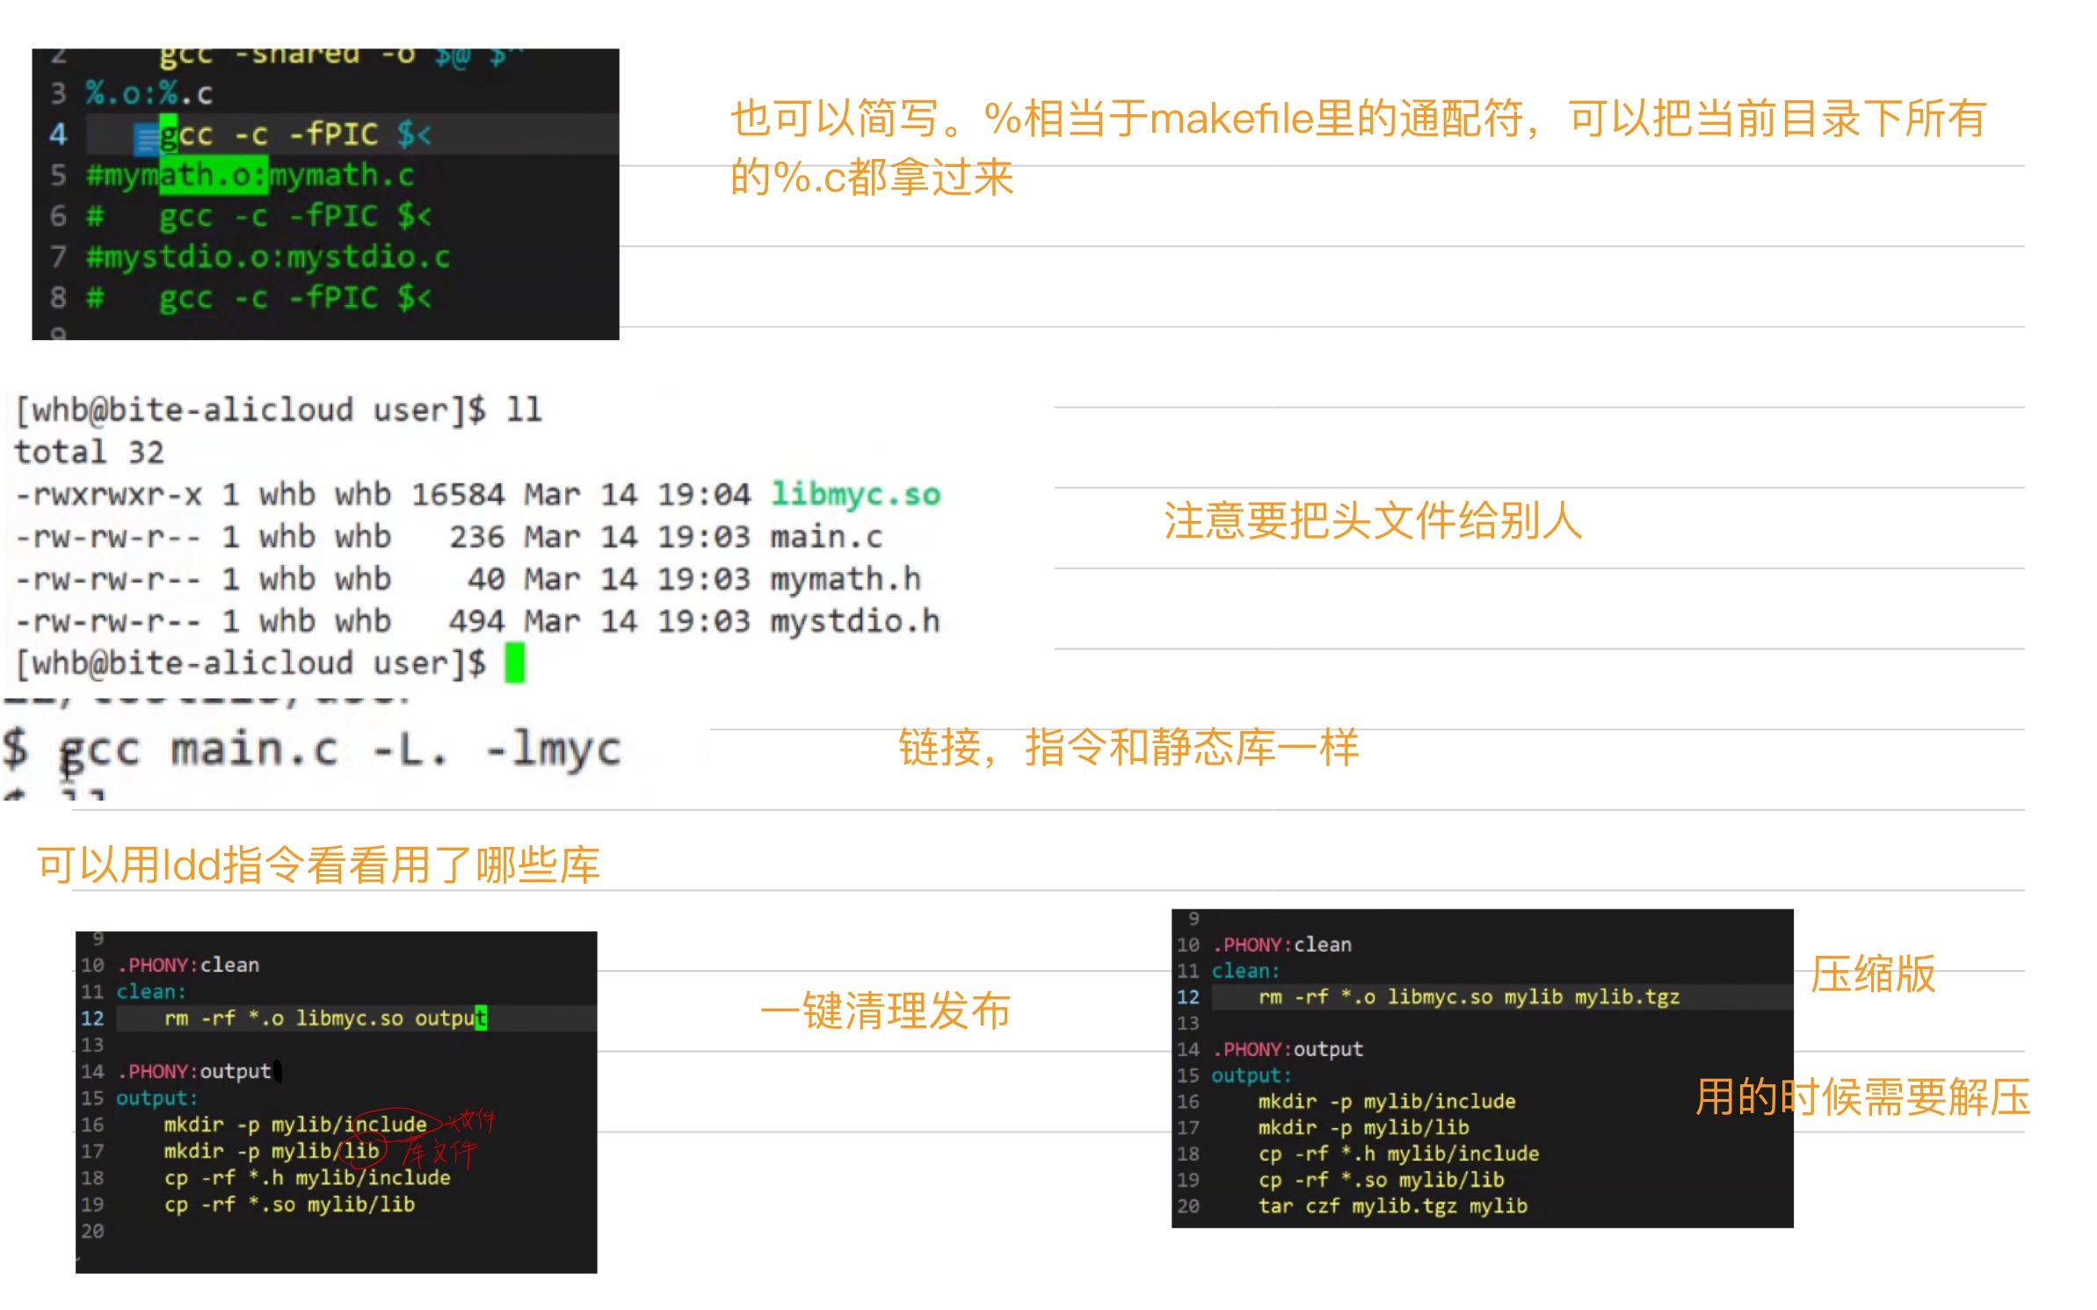The width and height of the screenshot is (2097, 1310).
Task: Click the green terminal cursor block
Action: coord(514,662)
